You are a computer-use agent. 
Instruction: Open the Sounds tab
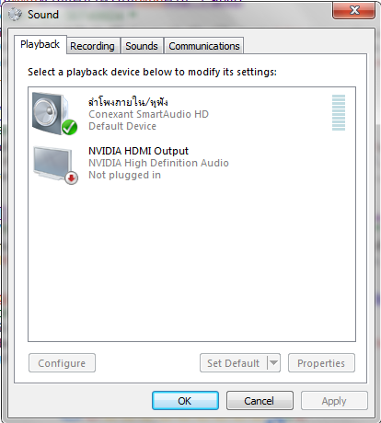point(142,46)
